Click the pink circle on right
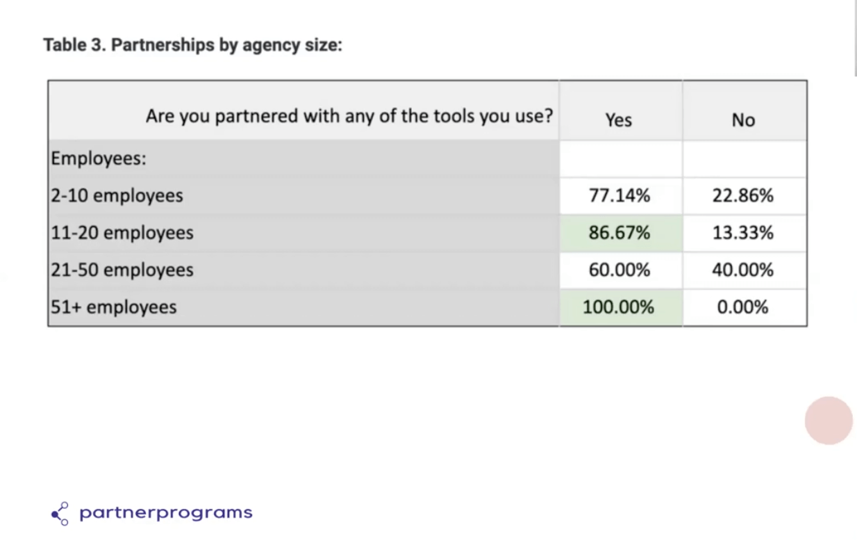Image resolution: width=857 pixels, height=545 pixels. click(829, 421)
